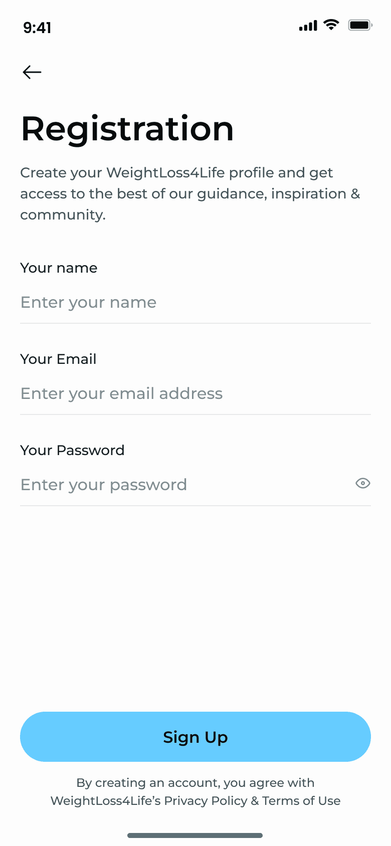Tap the back arrow icon
The height and width of the screenshot is (846, 391).
point(32,72)
